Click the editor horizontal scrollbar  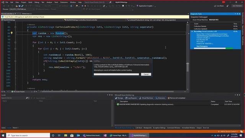pos(108,92)
